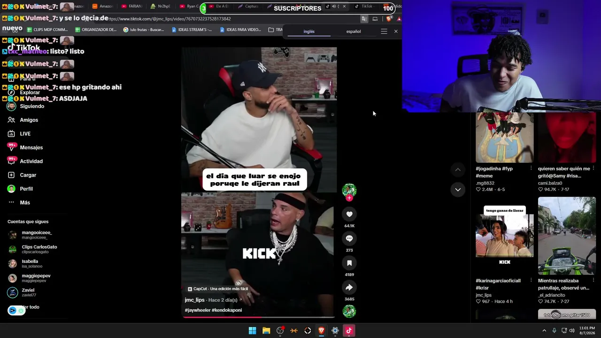
Task: Open the Settings gear on the taskbar
Action: click(x=335, y=330)
